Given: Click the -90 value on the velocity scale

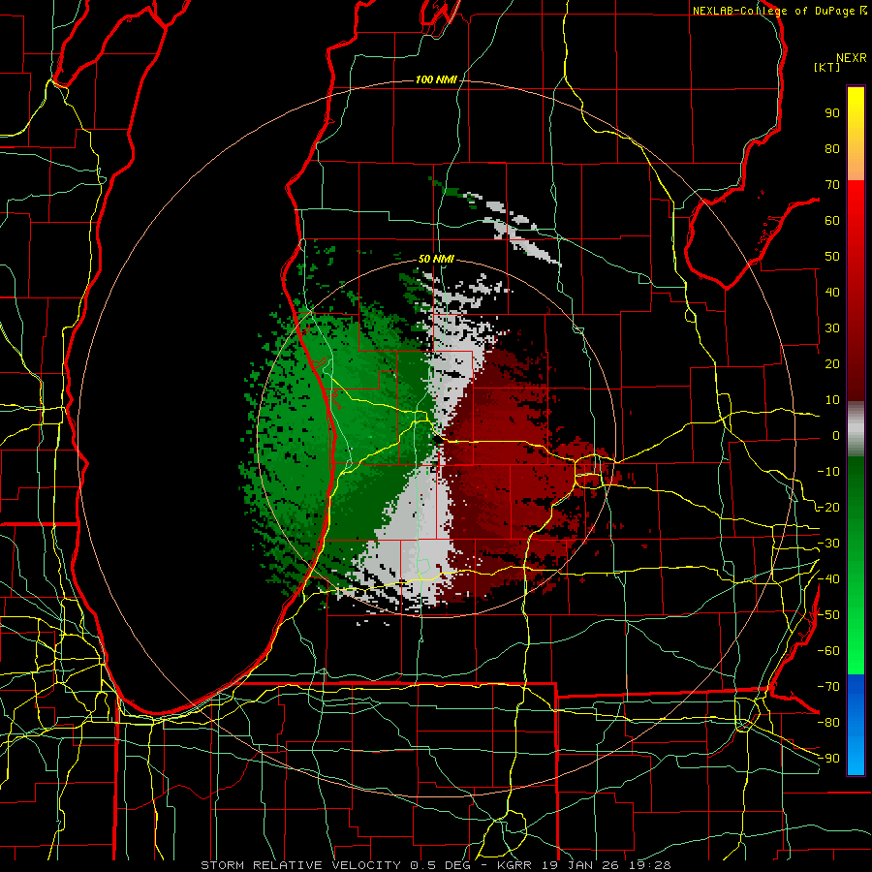Looking at the screenshot, I should 828,759.
